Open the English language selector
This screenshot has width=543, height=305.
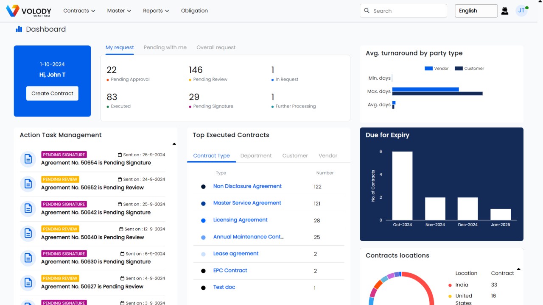tap(476, 11)
